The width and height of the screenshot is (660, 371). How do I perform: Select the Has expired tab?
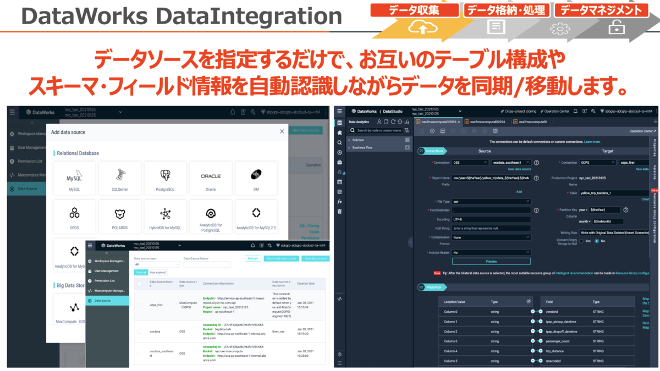point(157,272)
